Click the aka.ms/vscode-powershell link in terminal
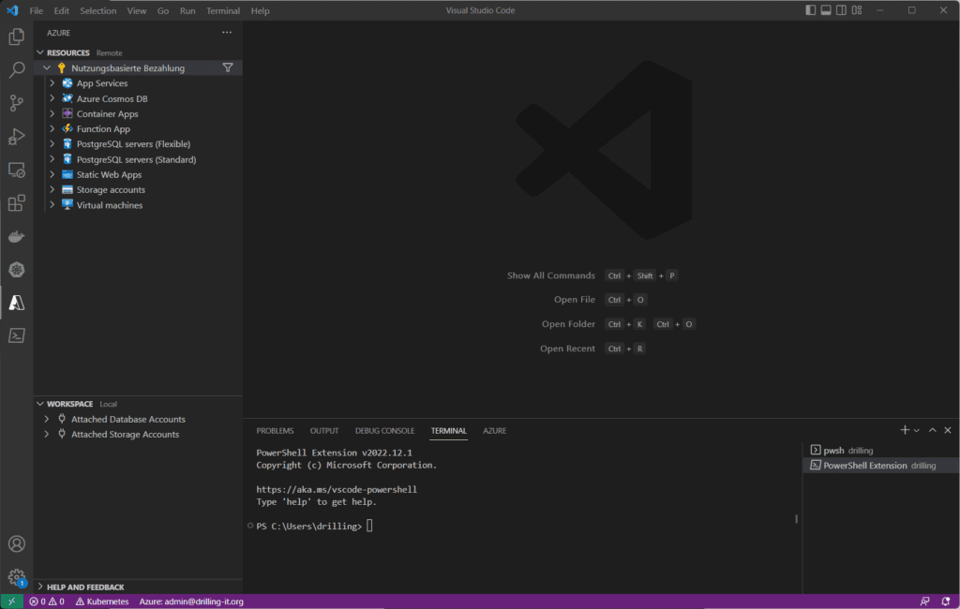This screenshot has width=960, height=609. 337,490
